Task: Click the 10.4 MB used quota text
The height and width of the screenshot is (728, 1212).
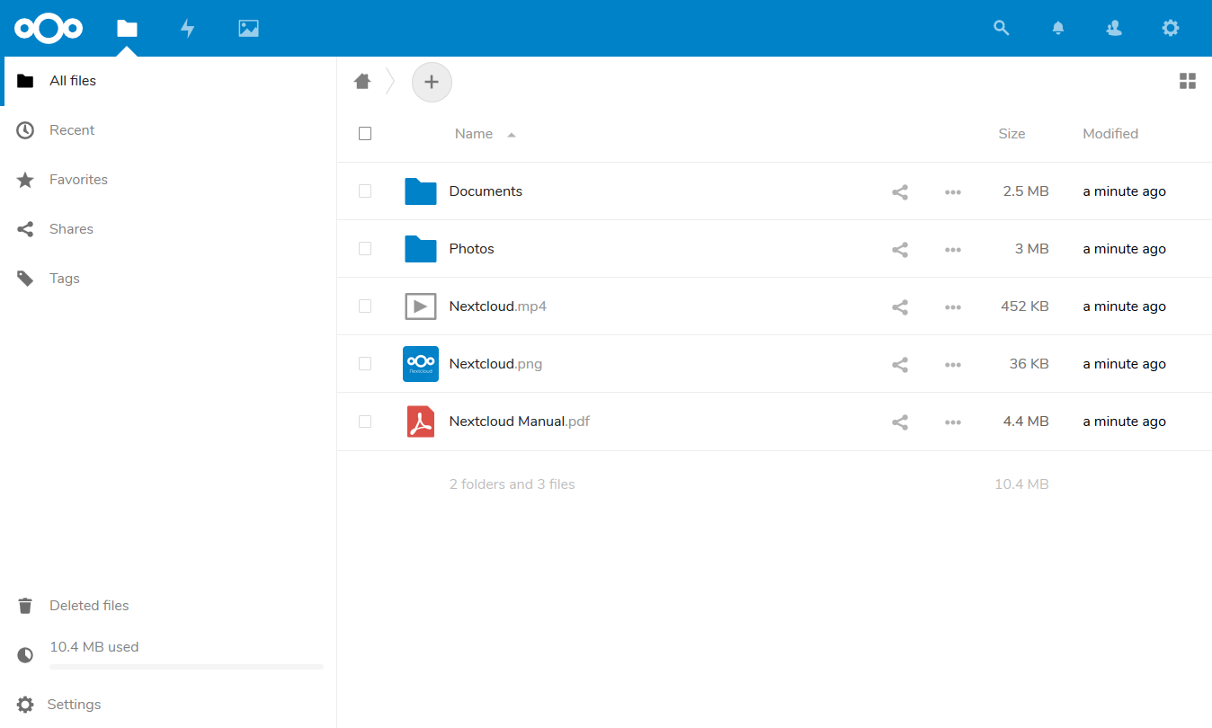Action: coord(94,647)
